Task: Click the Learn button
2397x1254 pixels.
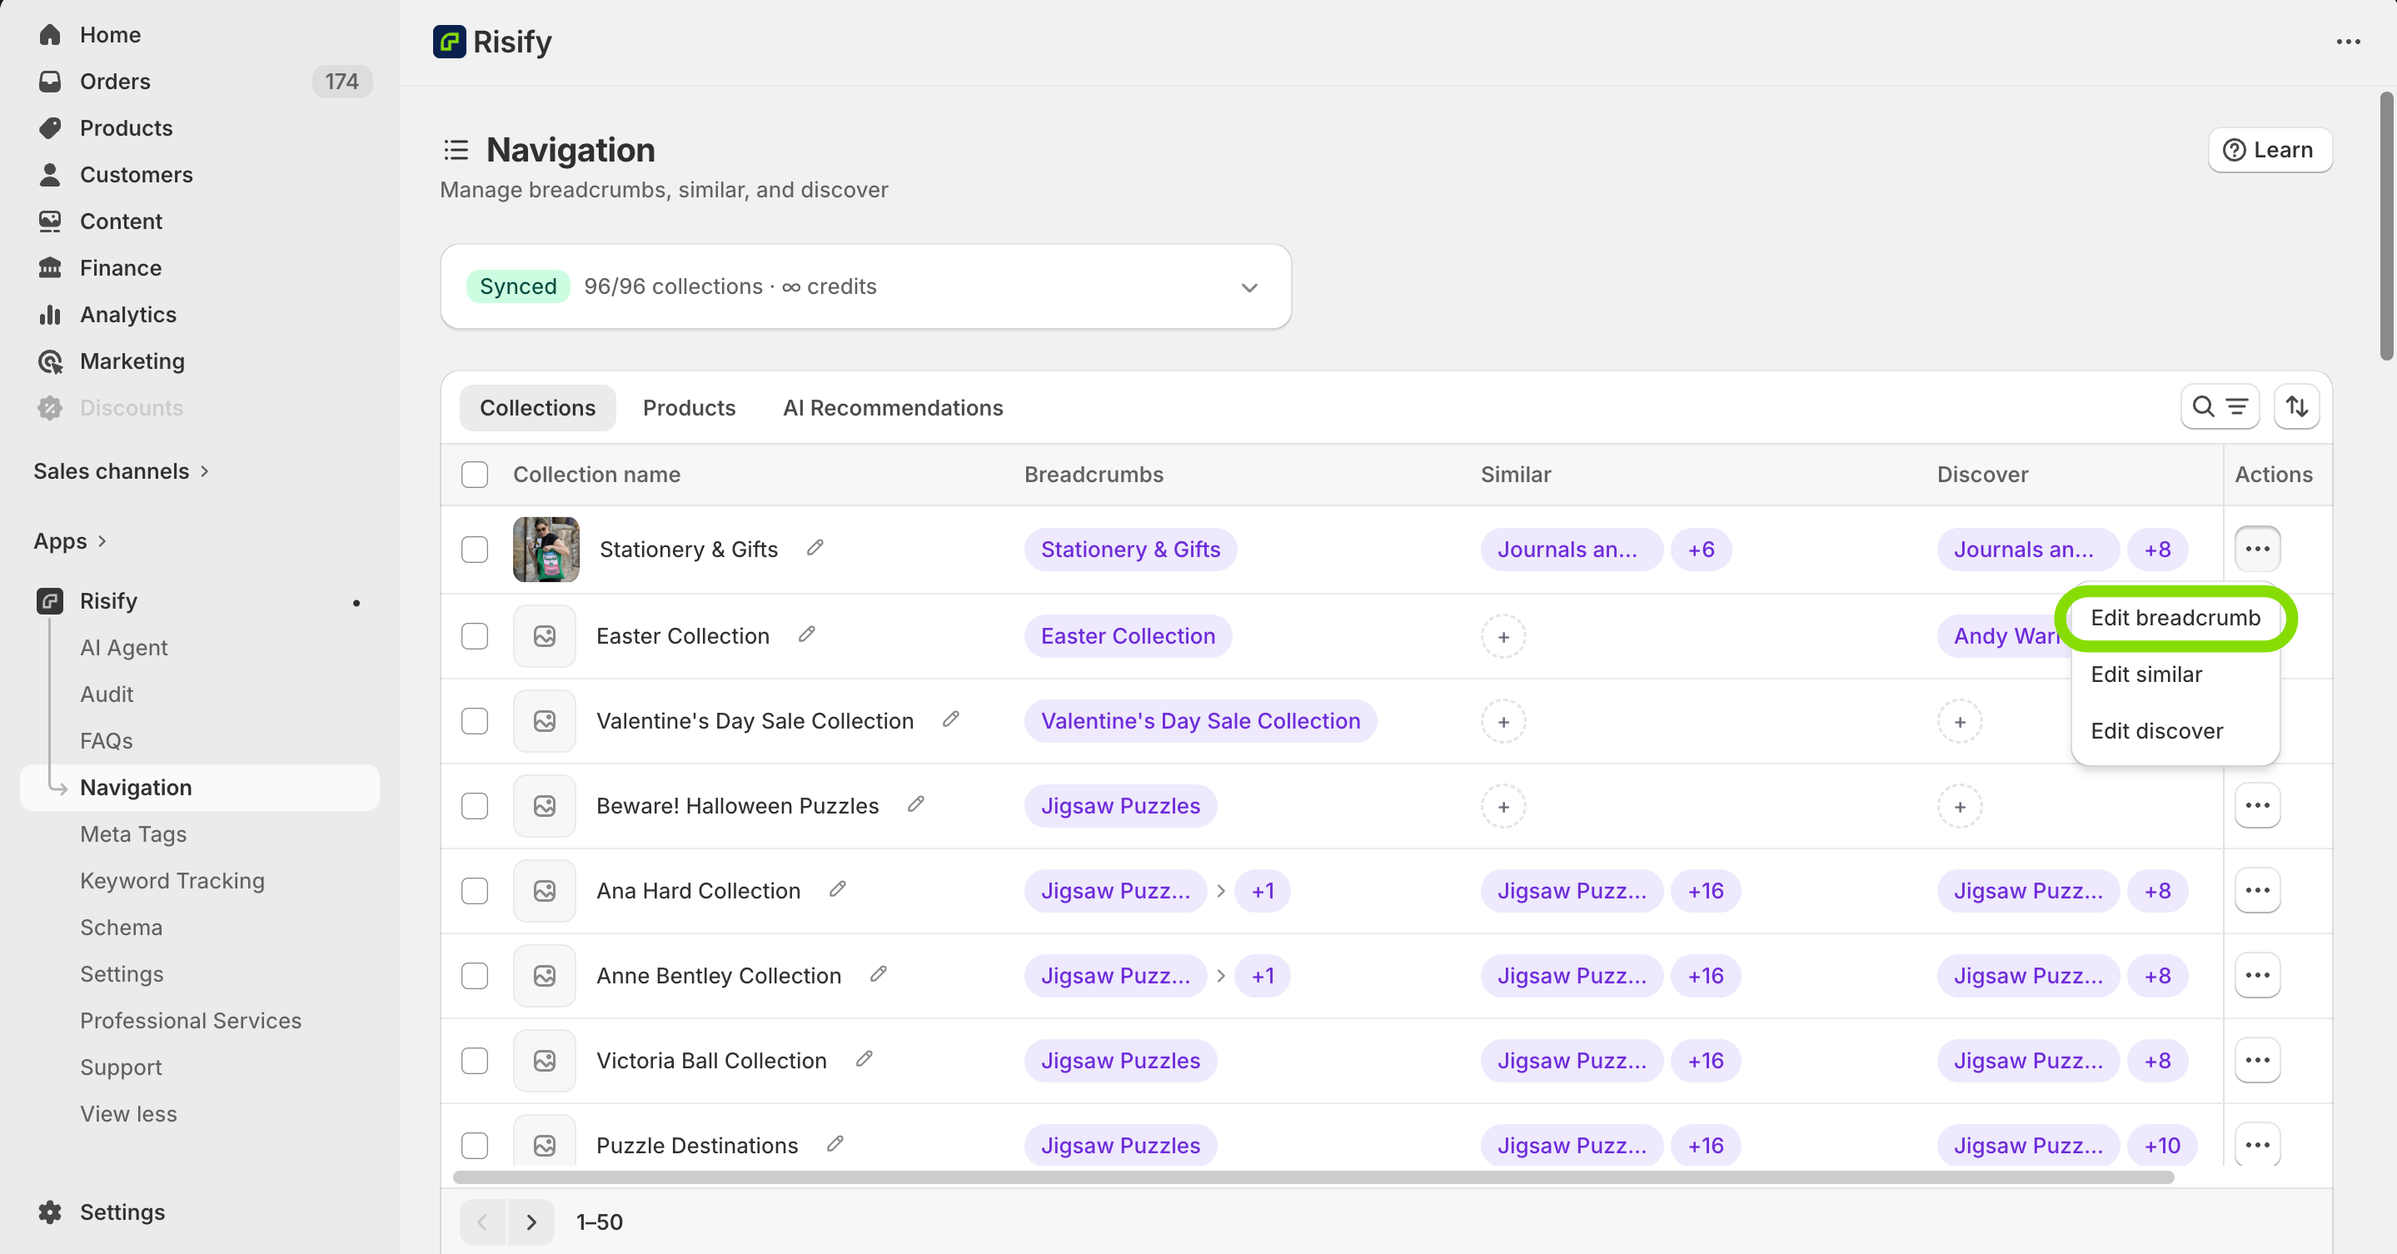Action: [2269, 150]
